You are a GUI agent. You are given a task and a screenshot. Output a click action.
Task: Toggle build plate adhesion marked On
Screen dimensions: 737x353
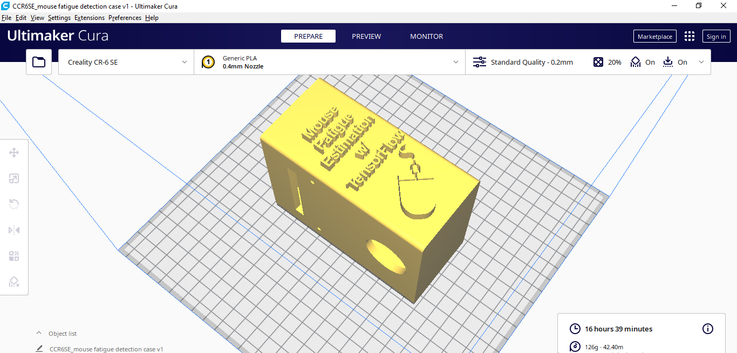[675, 62]
